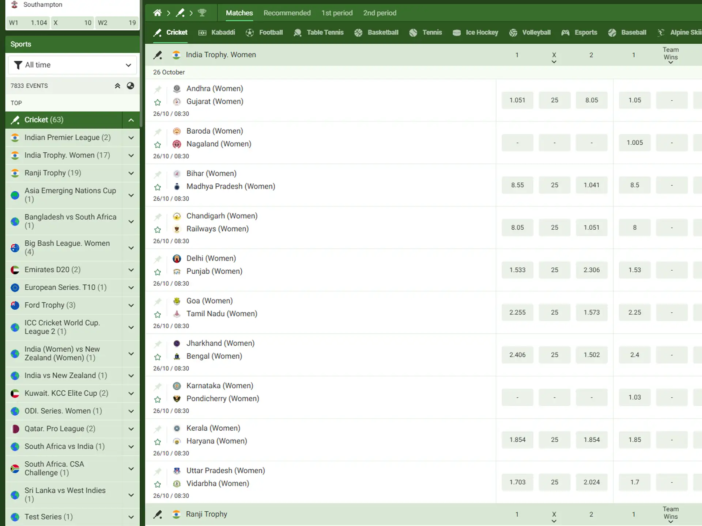This screenshot has height=526, width=702.
Task: Click the Table Tennis sport icon
Action: click(x=298, y=32)
